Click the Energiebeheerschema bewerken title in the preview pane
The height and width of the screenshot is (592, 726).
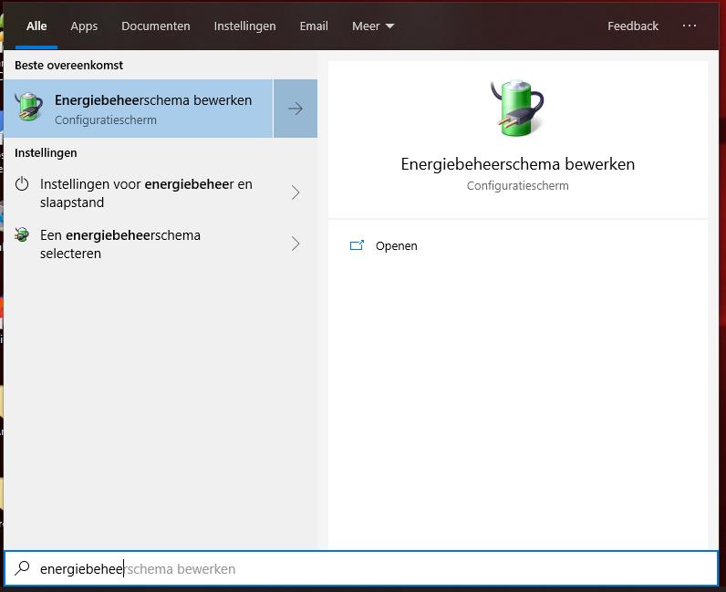coord(517,164)
